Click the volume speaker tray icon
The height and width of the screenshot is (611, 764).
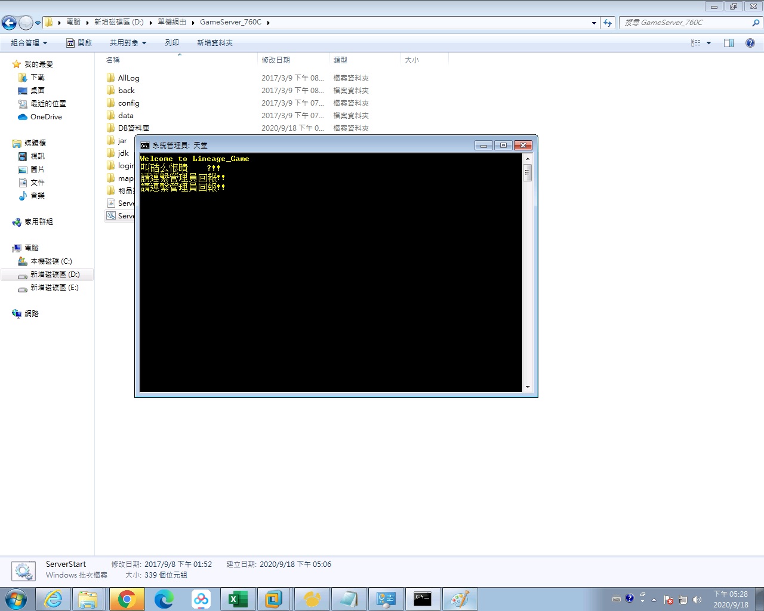click(x=697, y=600)
